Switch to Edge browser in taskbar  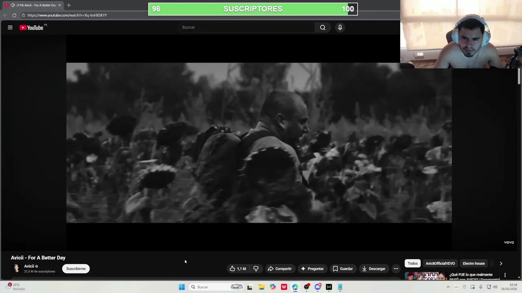tap(295, 287)
